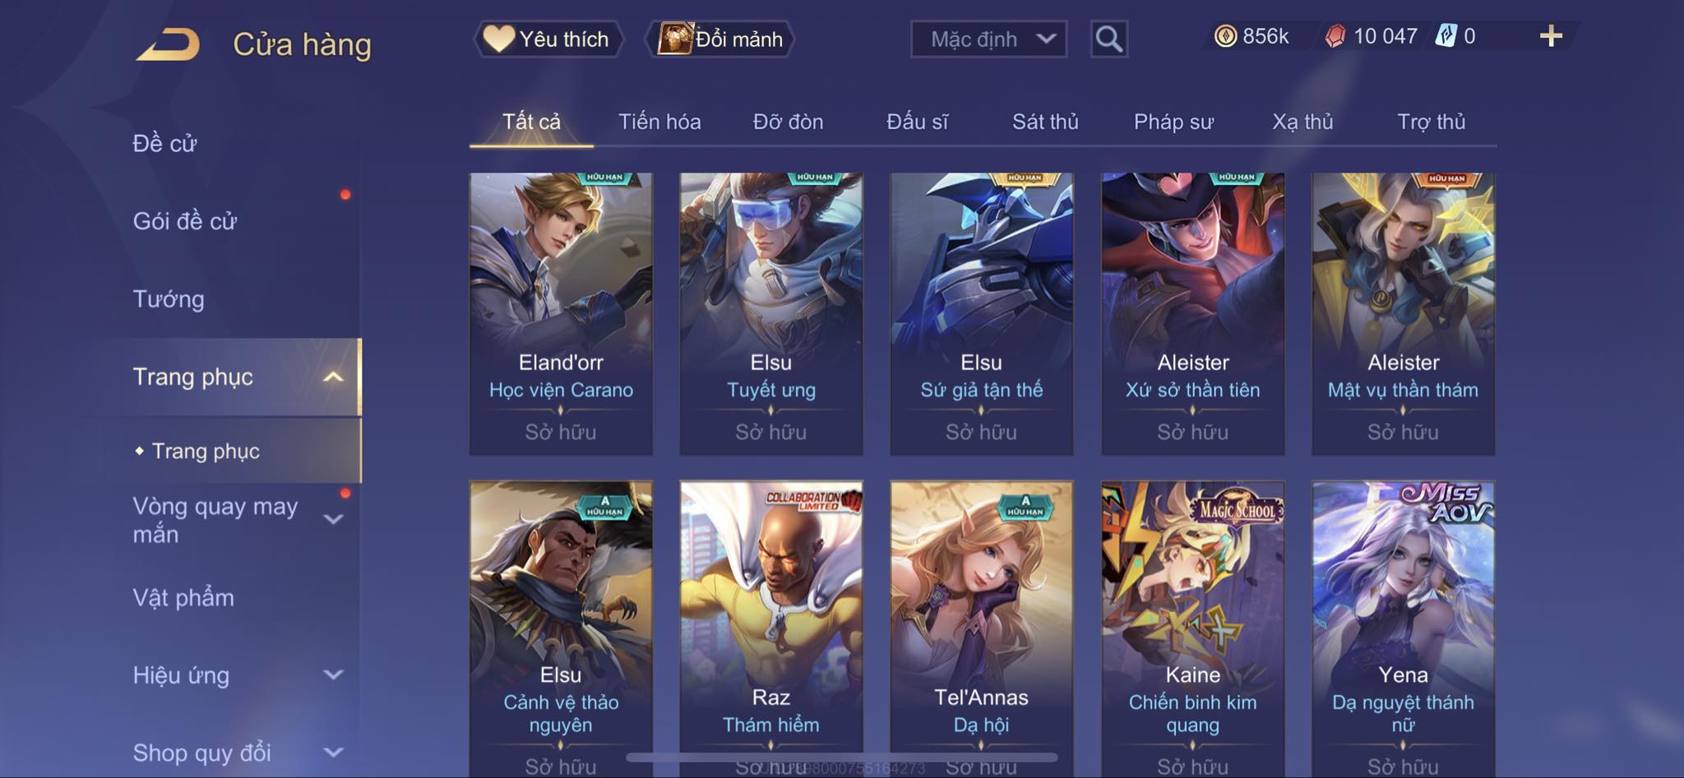Switch to the Sát thủ tab
The image size is (1684, 778).
click(x=1045, y=122)
